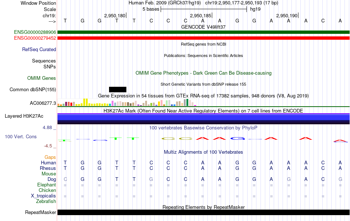Click the Window Position label
Screen dimensions: 350x221
click(38, 3)
